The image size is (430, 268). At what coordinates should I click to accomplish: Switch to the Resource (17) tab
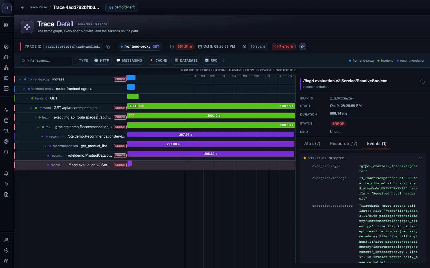pyautogui.click(x=343, y=144)
